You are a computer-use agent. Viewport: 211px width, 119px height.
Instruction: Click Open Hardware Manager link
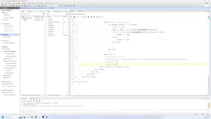(10, 95)
